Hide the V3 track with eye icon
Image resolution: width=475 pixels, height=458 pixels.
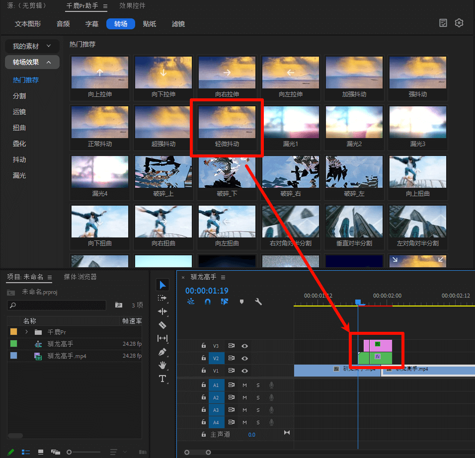click(x=244, y=346)
